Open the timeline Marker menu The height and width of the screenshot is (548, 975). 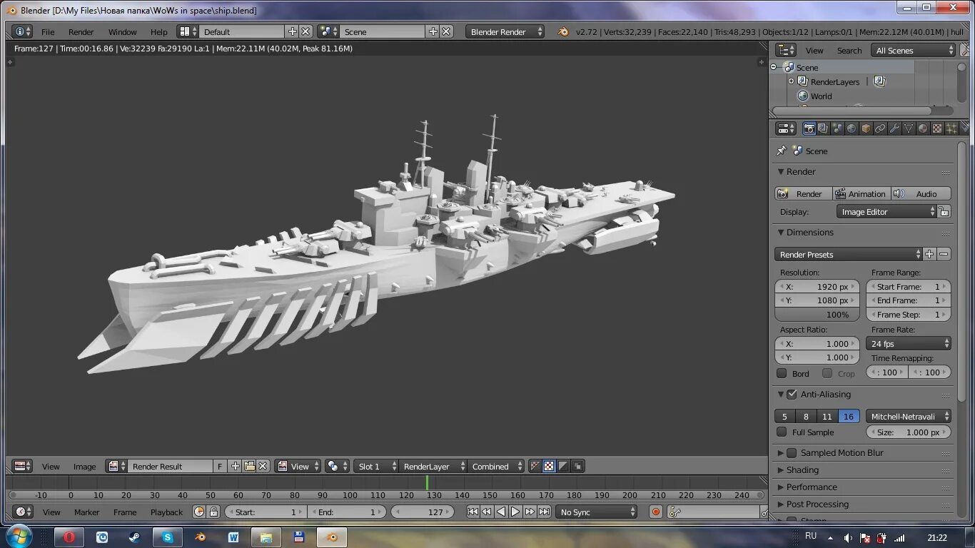point(87,512)
